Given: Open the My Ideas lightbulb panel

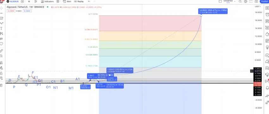Looking at the screenshot, I should pyautogui.click(x=267, y=47).
